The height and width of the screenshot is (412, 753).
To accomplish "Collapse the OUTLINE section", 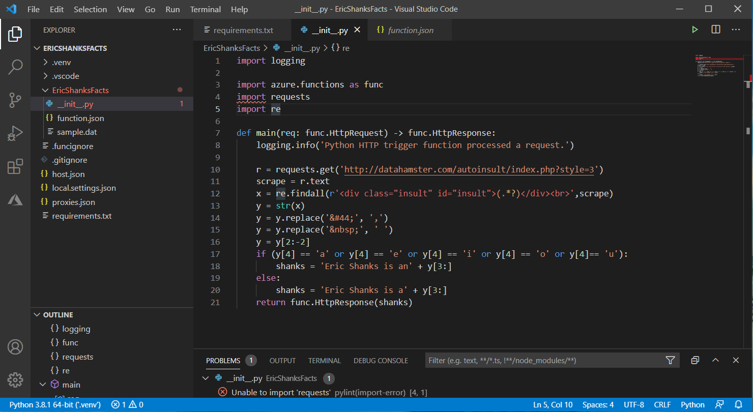I will 57,315.
